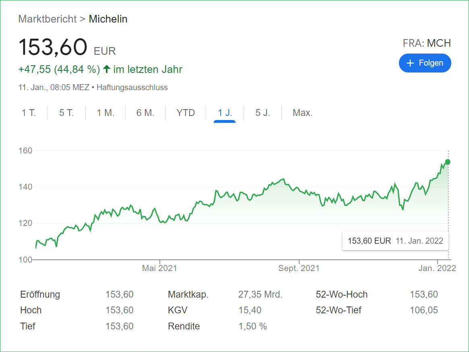Screen dimensions: 469x352
Task: Show the Max. chart range
Action: (303, 113)
